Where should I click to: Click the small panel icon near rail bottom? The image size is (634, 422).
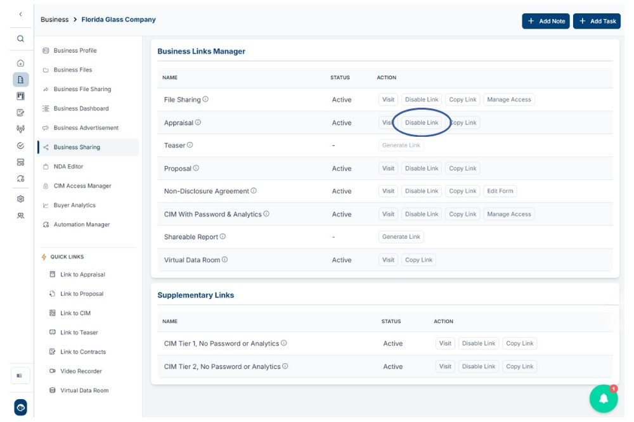click(20, 376)
